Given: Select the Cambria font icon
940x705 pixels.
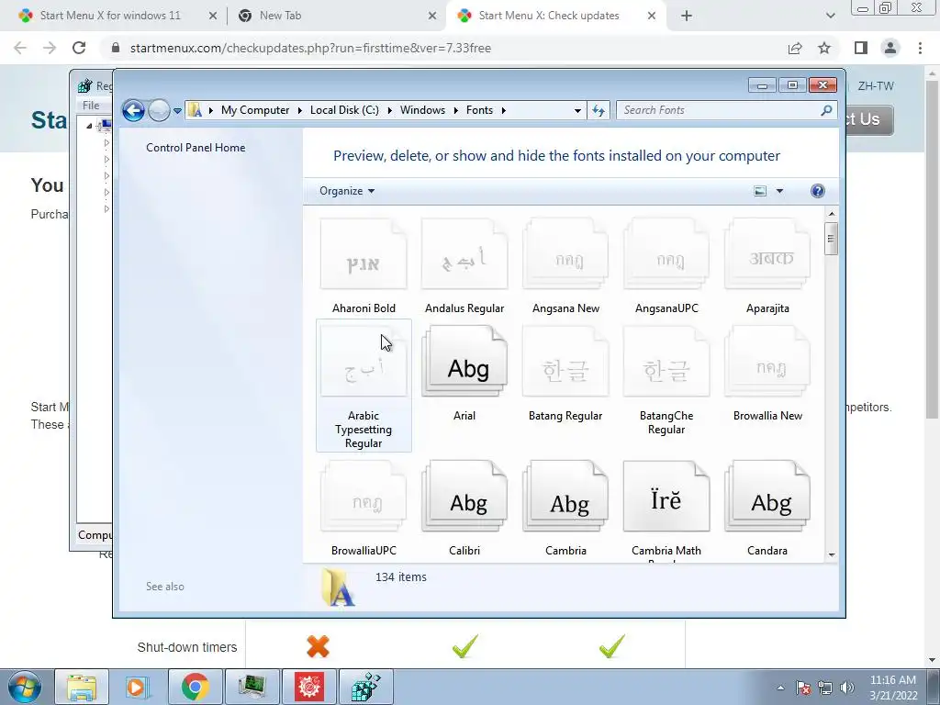Looking at the screenshot, I should 565,497.
